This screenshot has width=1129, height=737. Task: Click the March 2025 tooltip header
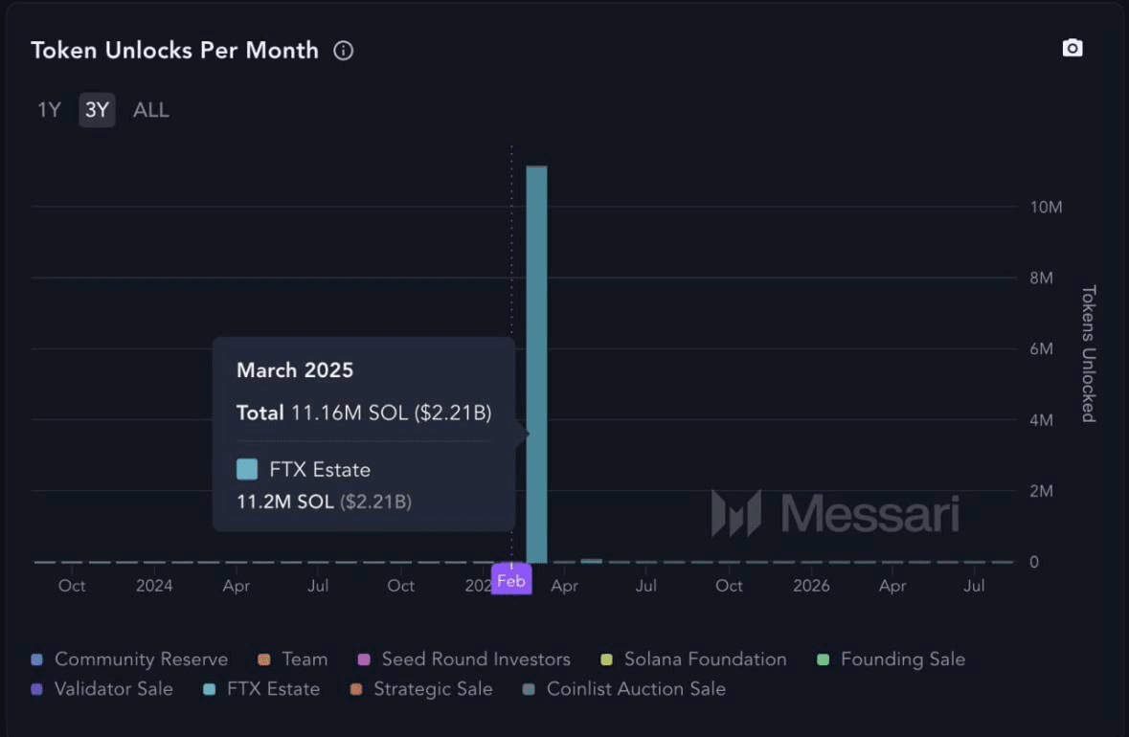point(295,370)
